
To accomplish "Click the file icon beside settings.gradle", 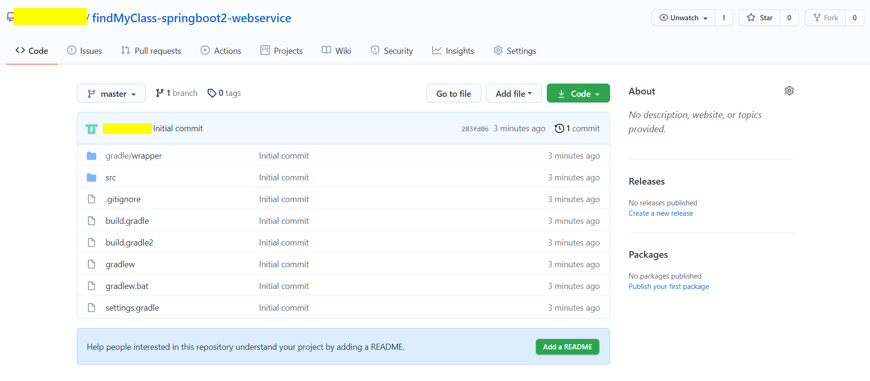I will pos(92,308).
